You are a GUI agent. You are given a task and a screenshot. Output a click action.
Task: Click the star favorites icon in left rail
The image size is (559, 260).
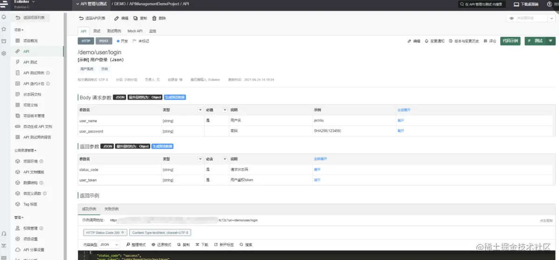pyautogui.click(x=4, y=29)
